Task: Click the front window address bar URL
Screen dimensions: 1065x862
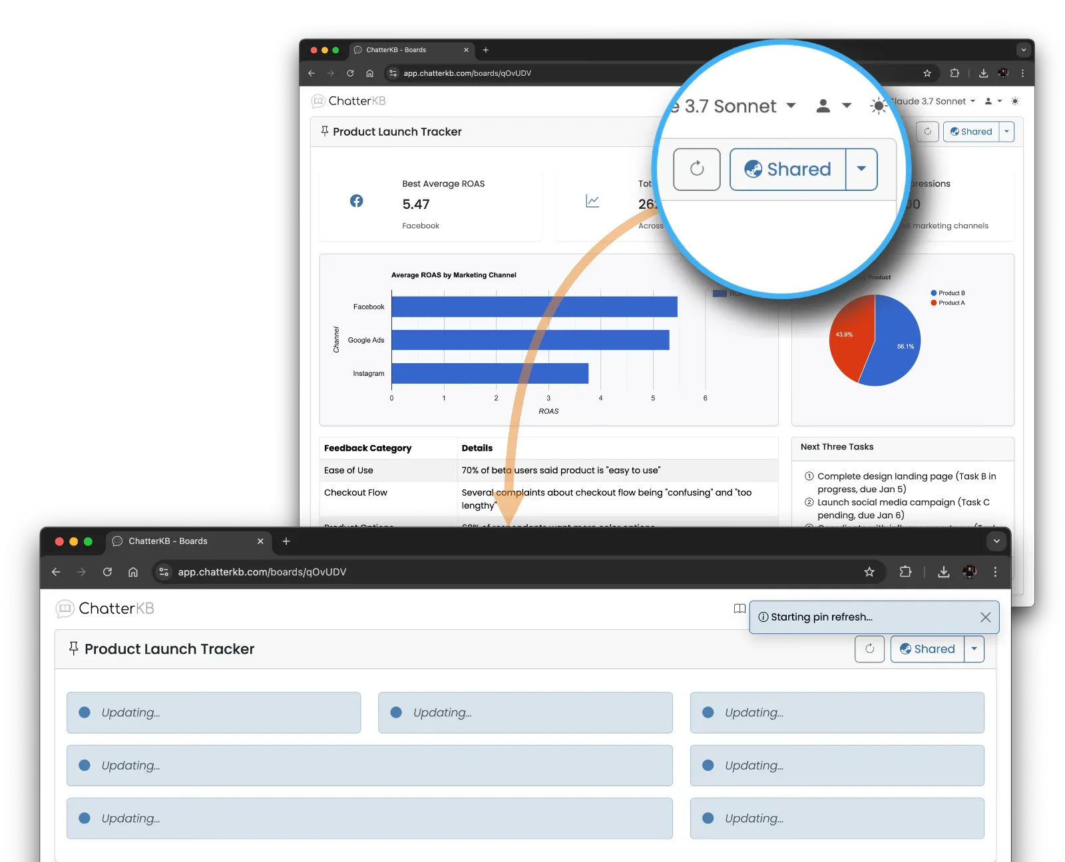Action: click(262, 572)
